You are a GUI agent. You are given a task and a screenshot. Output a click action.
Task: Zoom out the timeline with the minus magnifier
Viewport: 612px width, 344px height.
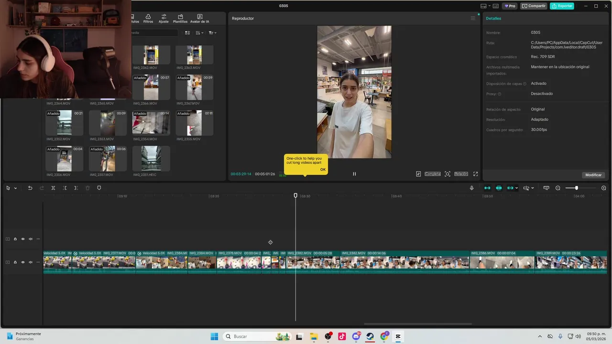click(557, 188)
